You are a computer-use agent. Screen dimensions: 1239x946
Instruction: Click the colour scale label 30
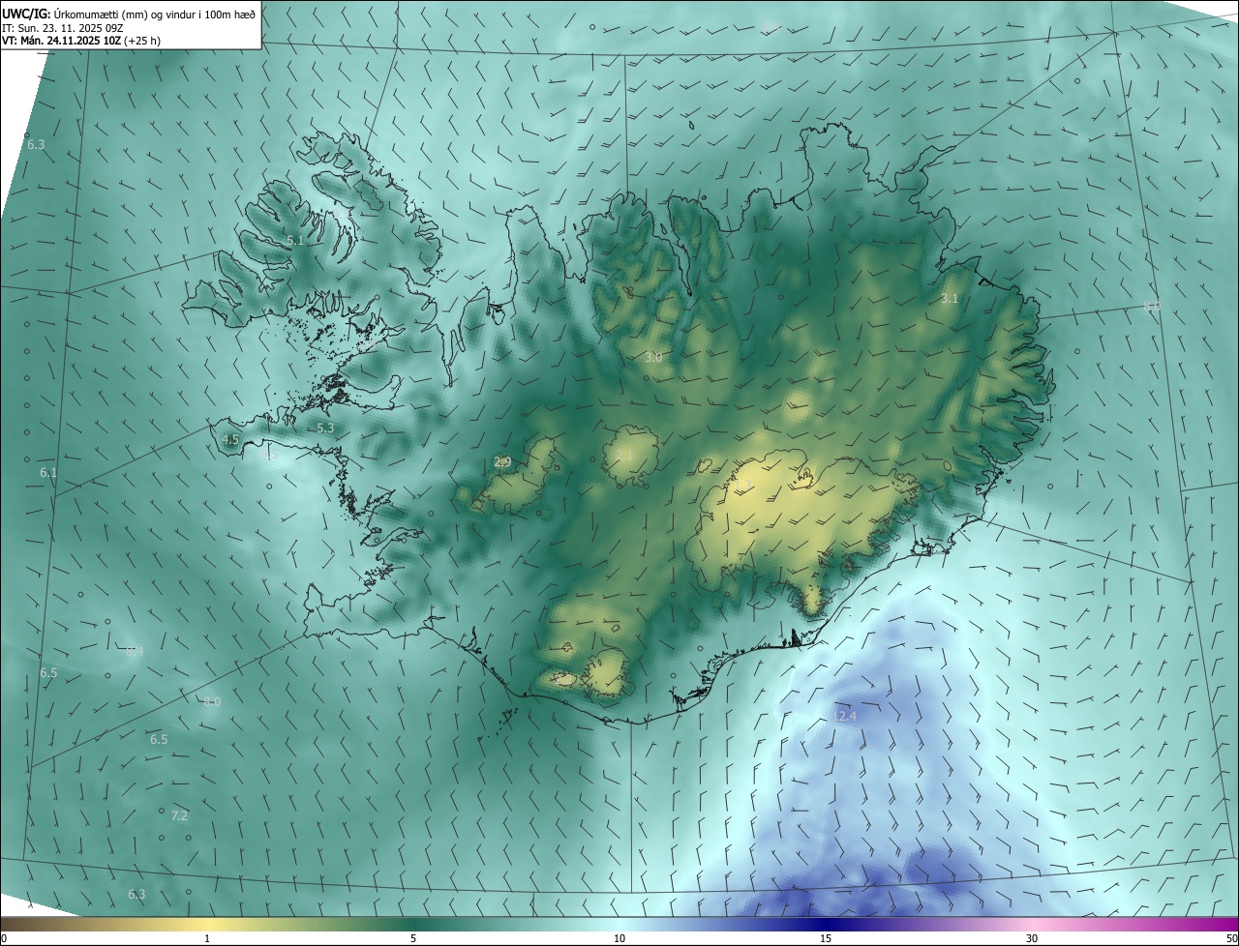coord(1032,938)
